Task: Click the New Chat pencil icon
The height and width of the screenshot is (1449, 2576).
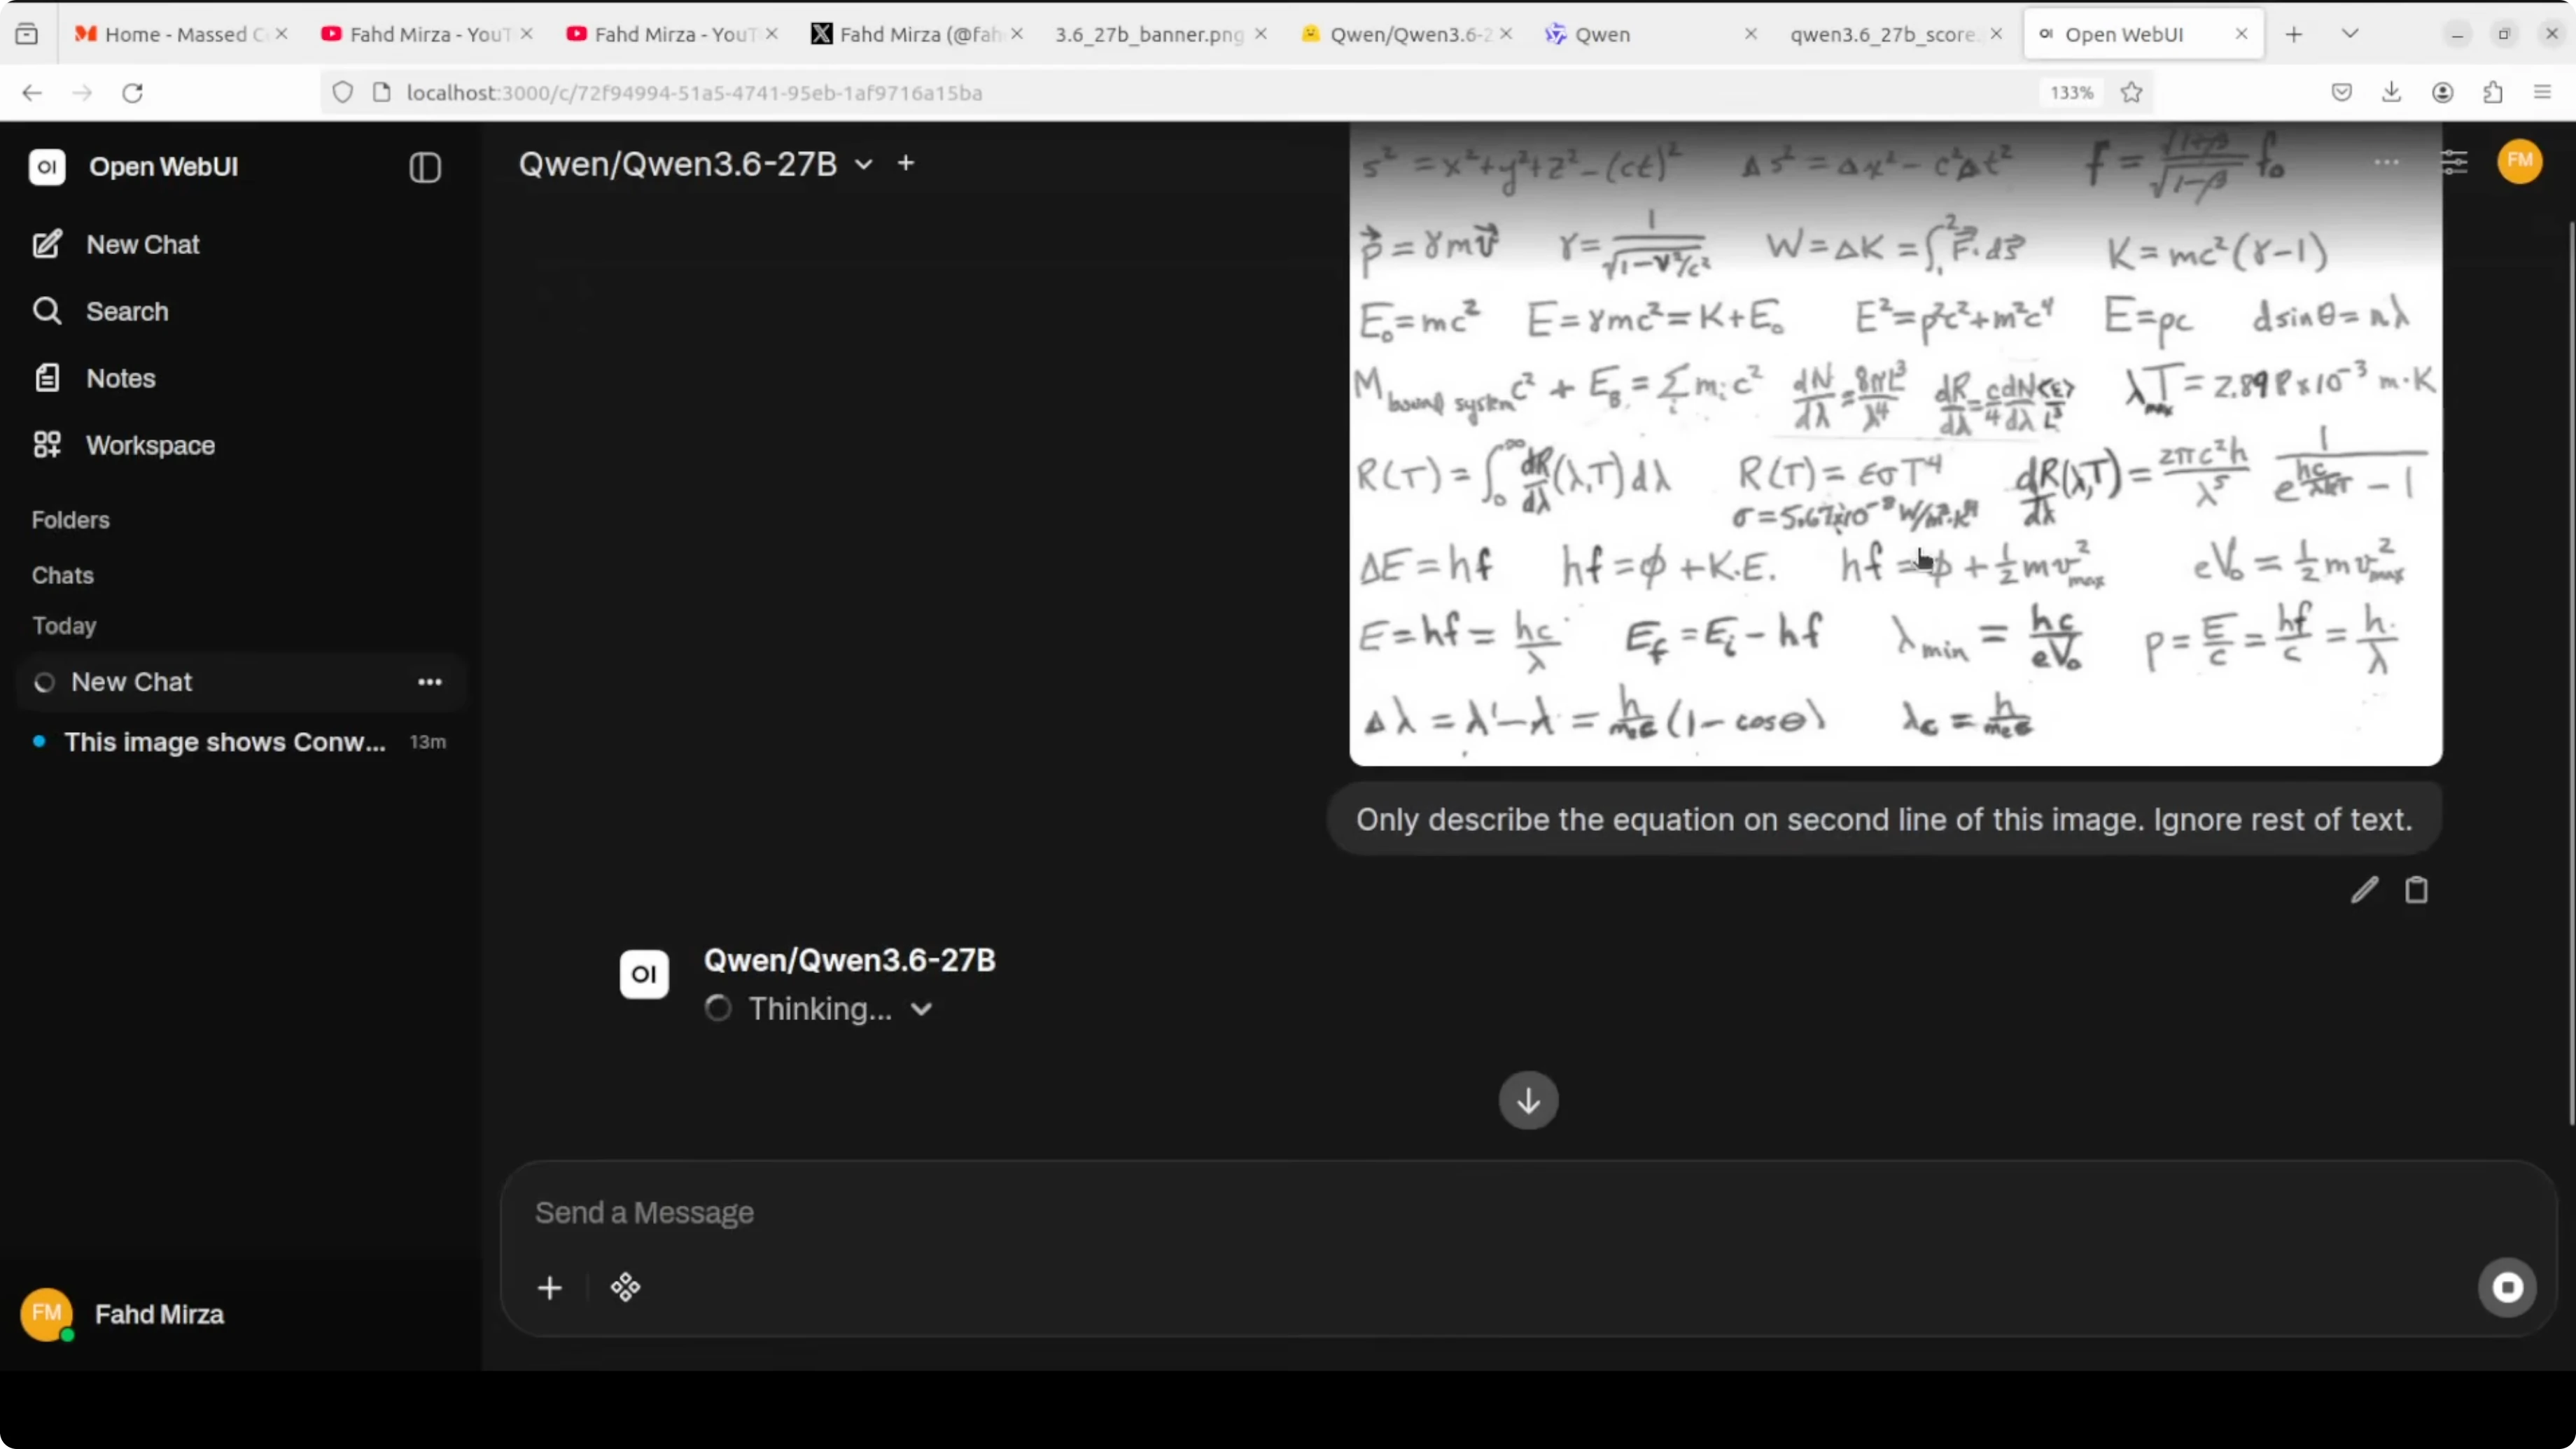Action: click(47, 245)
